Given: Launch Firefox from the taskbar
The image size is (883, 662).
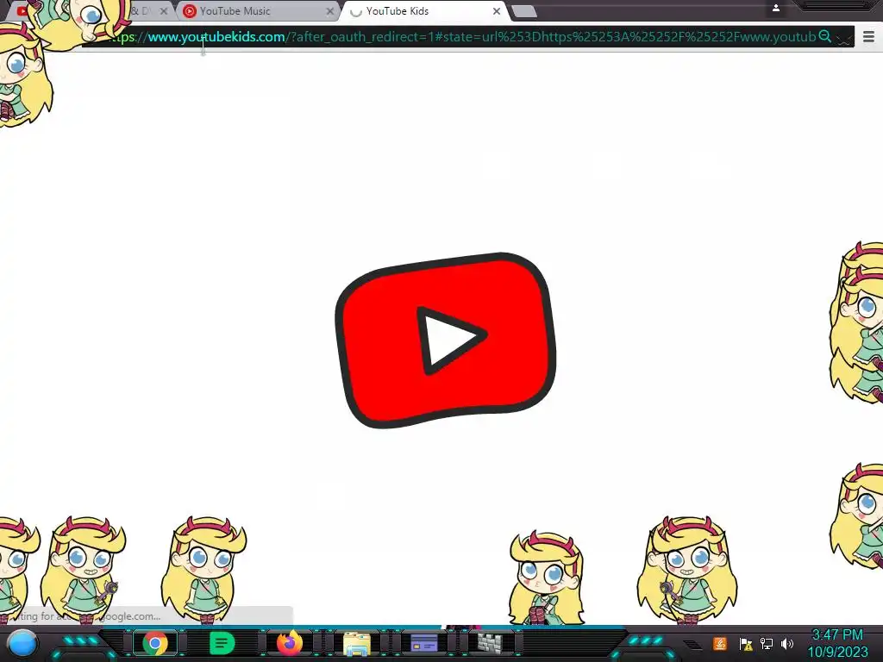Looking at the screenshot, I should click(x=290, y=643).
